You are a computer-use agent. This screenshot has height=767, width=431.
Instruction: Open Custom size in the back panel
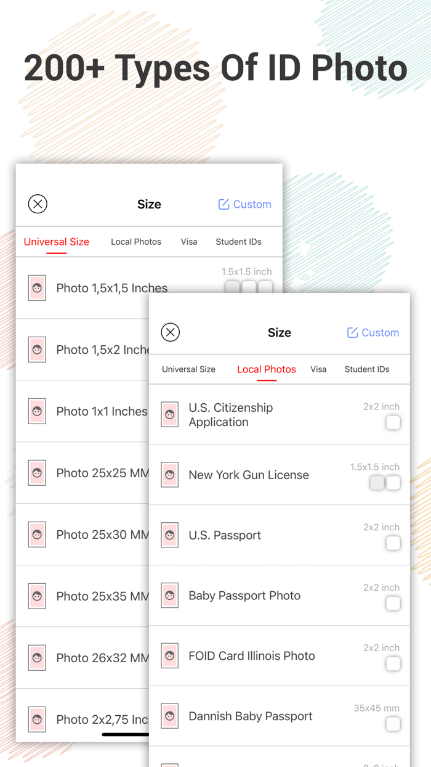pos(244,204)
